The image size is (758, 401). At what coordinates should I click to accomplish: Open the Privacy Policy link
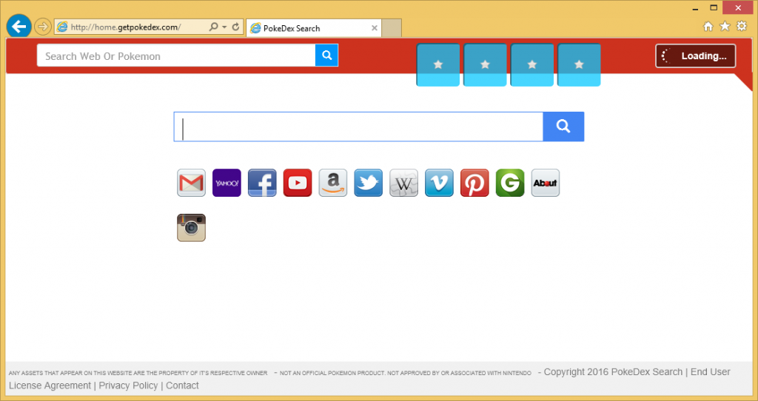click(x=128, y=385)
